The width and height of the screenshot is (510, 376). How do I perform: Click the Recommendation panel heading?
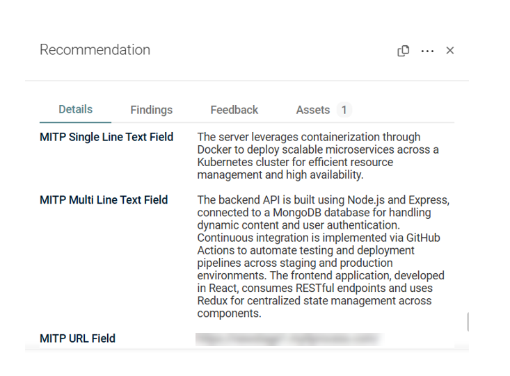(95, 50)
